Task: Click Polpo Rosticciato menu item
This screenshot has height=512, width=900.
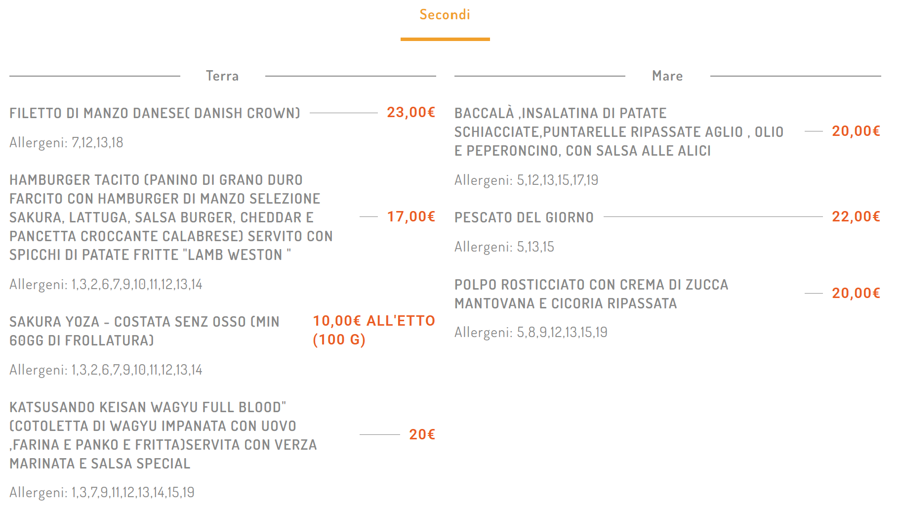Action: [x=591, y=294]
